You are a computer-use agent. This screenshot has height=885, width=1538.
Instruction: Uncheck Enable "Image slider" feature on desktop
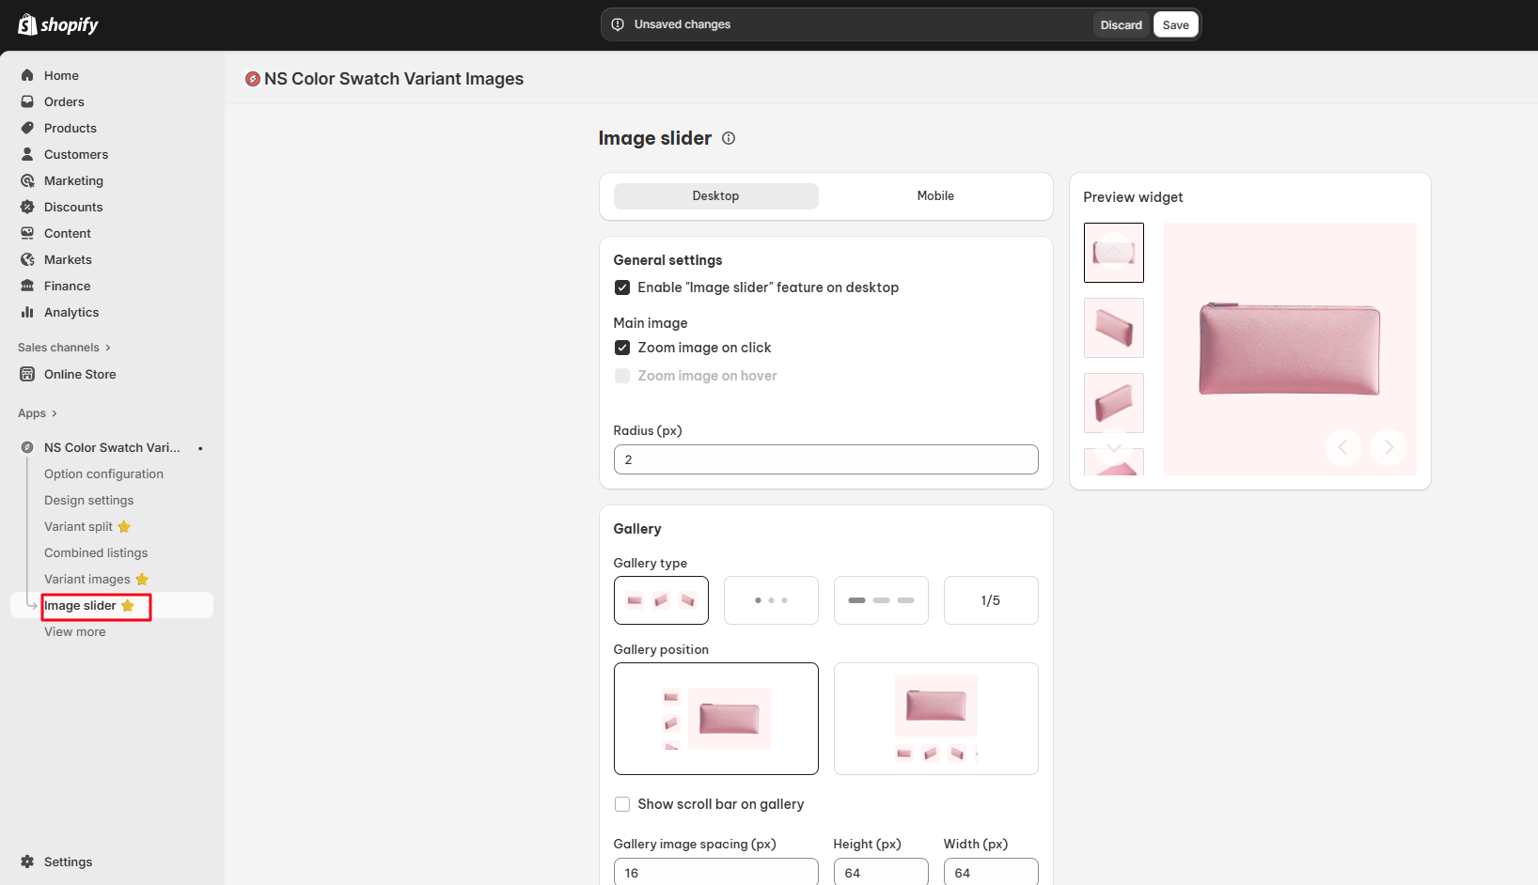622,287
